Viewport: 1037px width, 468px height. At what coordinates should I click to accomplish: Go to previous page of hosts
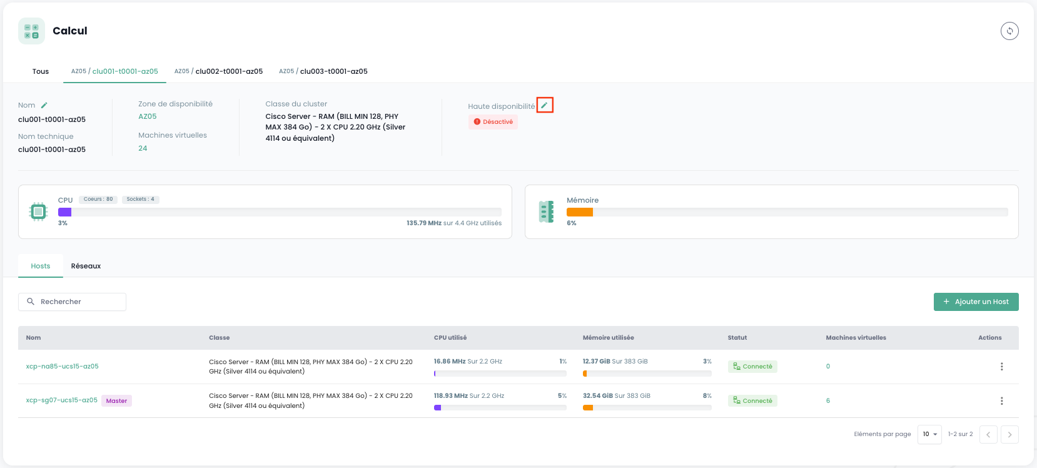click(988, 434)
